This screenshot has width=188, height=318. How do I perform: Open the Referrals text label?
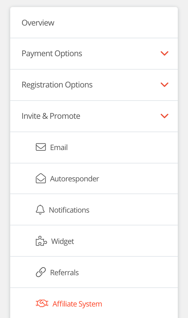pyautogui.click(x=64, y=273)
